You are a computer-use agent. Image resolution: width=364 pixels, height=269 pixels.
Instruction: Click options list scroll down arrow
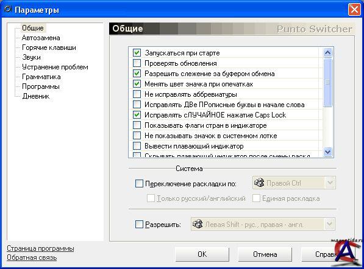(327, 152)
